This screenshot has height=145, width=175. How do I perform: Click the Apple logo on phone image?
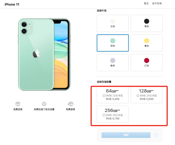[36, 54]
